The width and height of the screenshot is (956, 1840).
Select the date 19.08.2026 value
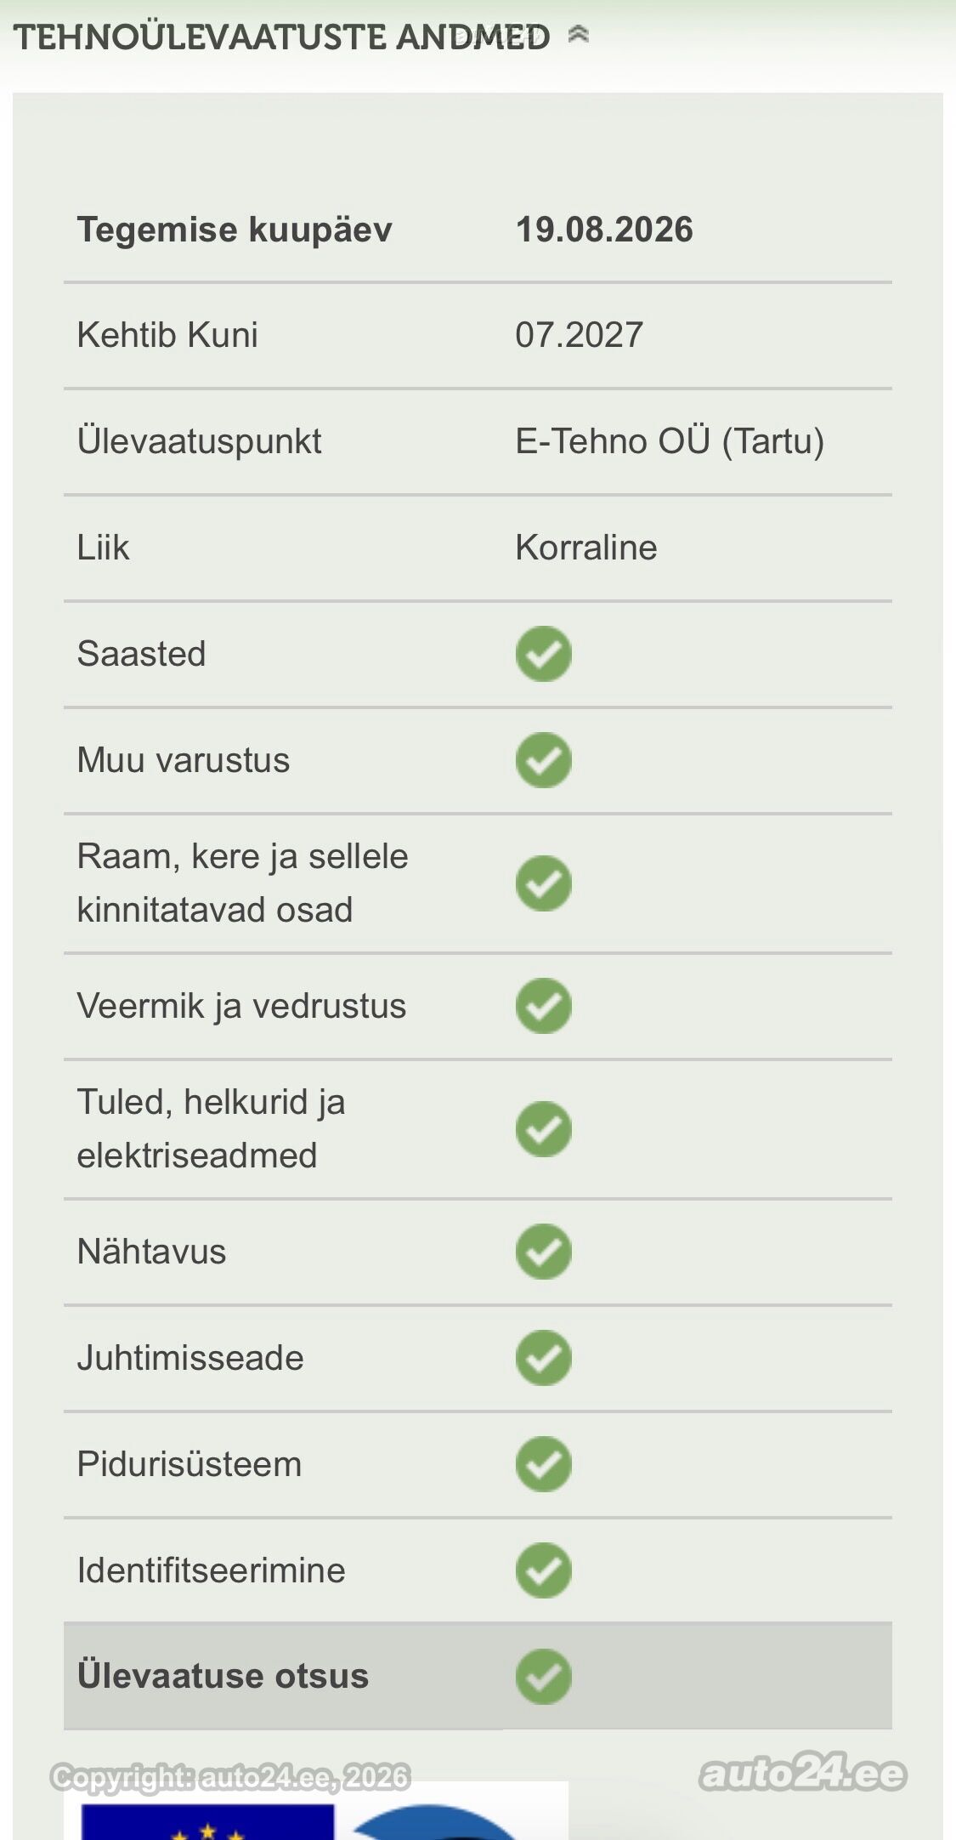[604, 230]
